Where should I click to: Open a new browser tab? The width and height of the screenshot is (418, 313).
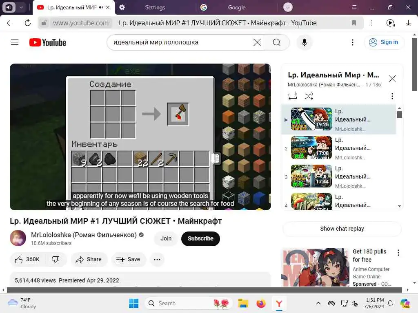(x=288, y=7)
